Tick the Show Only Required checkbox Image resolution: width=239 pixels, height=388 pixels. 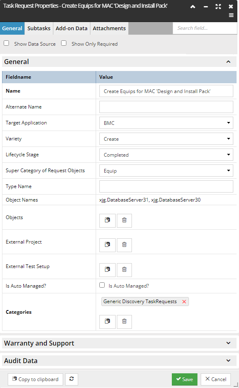[x=64, y=43]
